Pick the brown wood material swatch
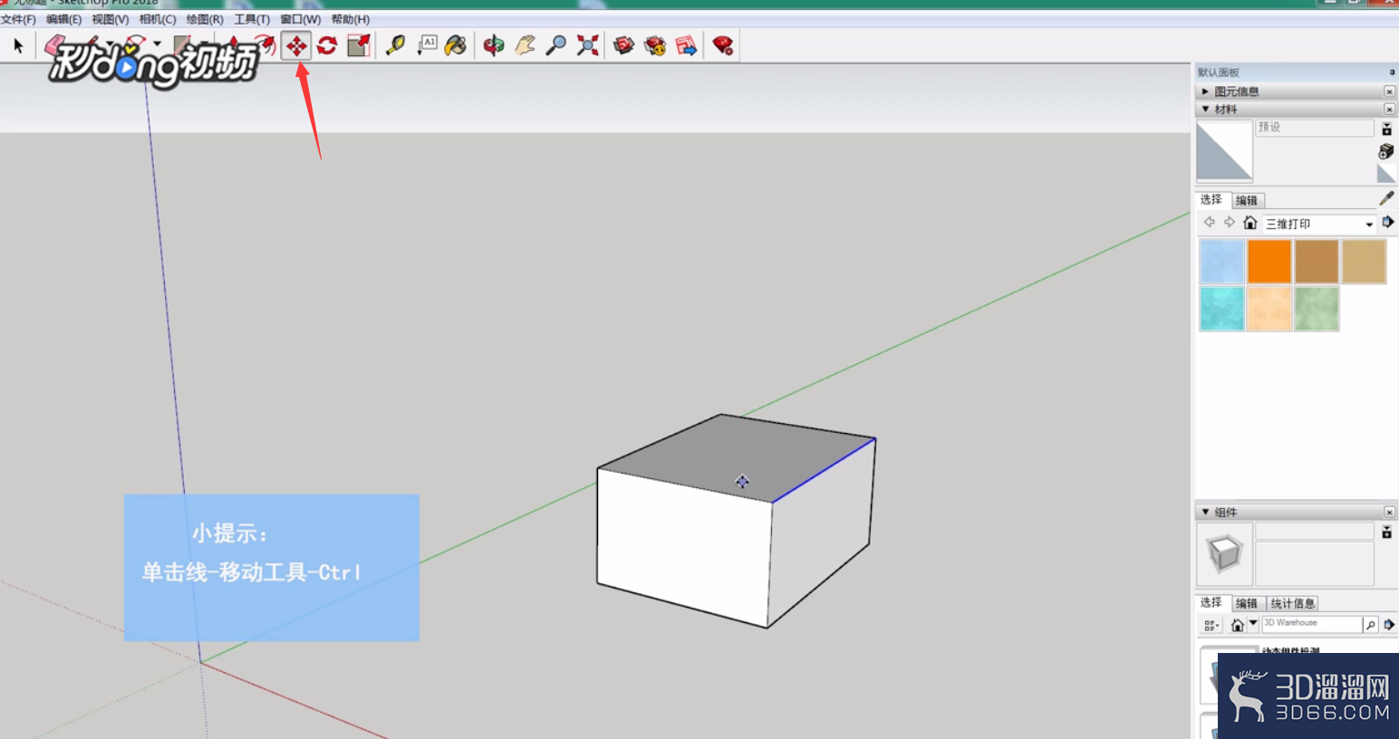This screenshot has width=1399, height=739. 1316,262
